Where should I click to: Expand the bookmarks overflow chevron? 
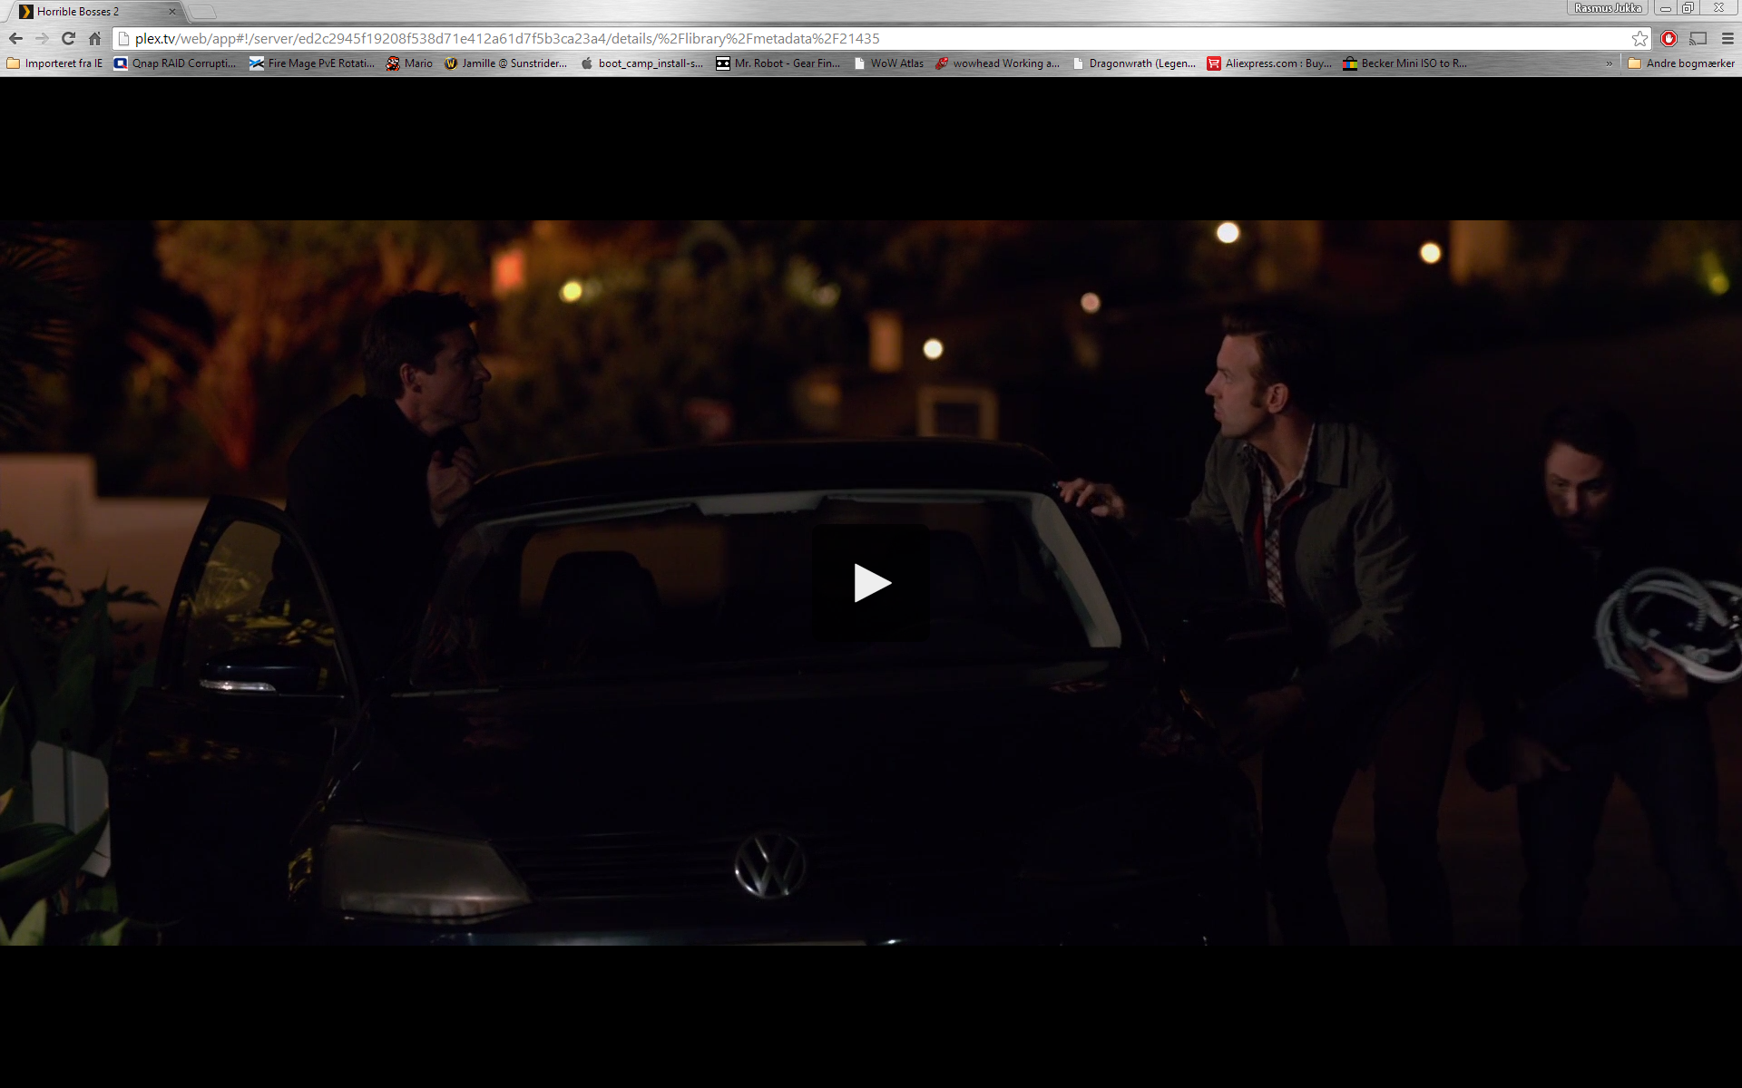pos(1609,63)
